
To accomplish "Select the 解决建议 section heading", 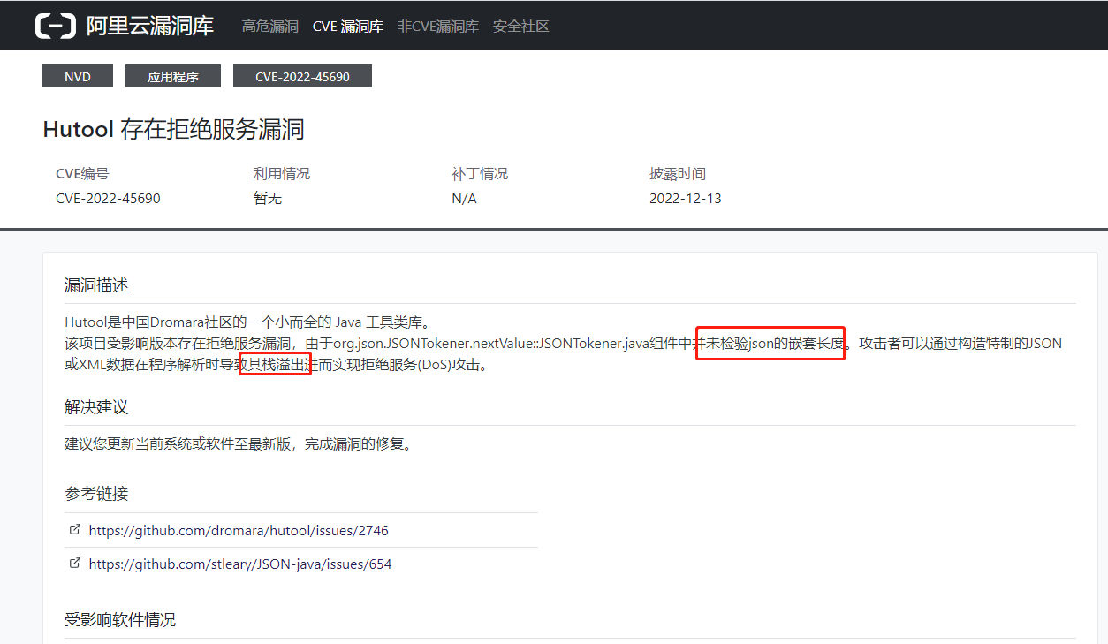I will (96, 407).
